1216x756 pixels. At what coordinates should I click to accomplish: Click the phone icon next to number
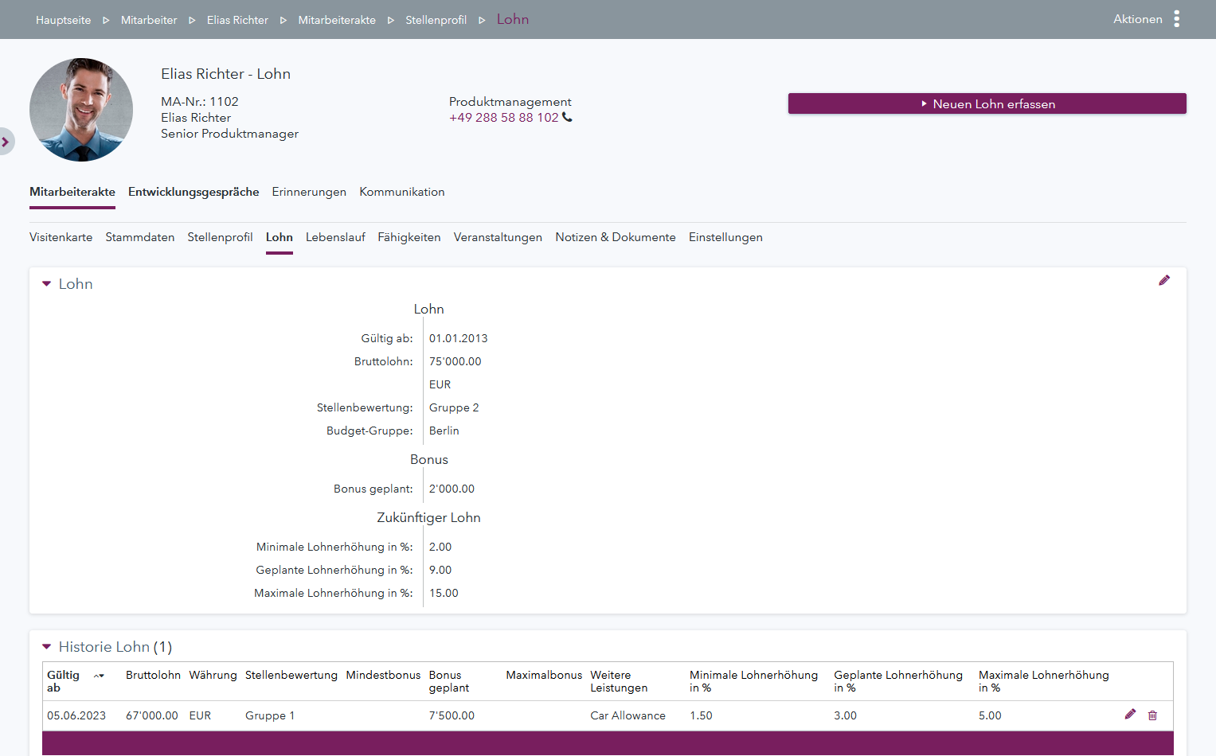point(567,117)
